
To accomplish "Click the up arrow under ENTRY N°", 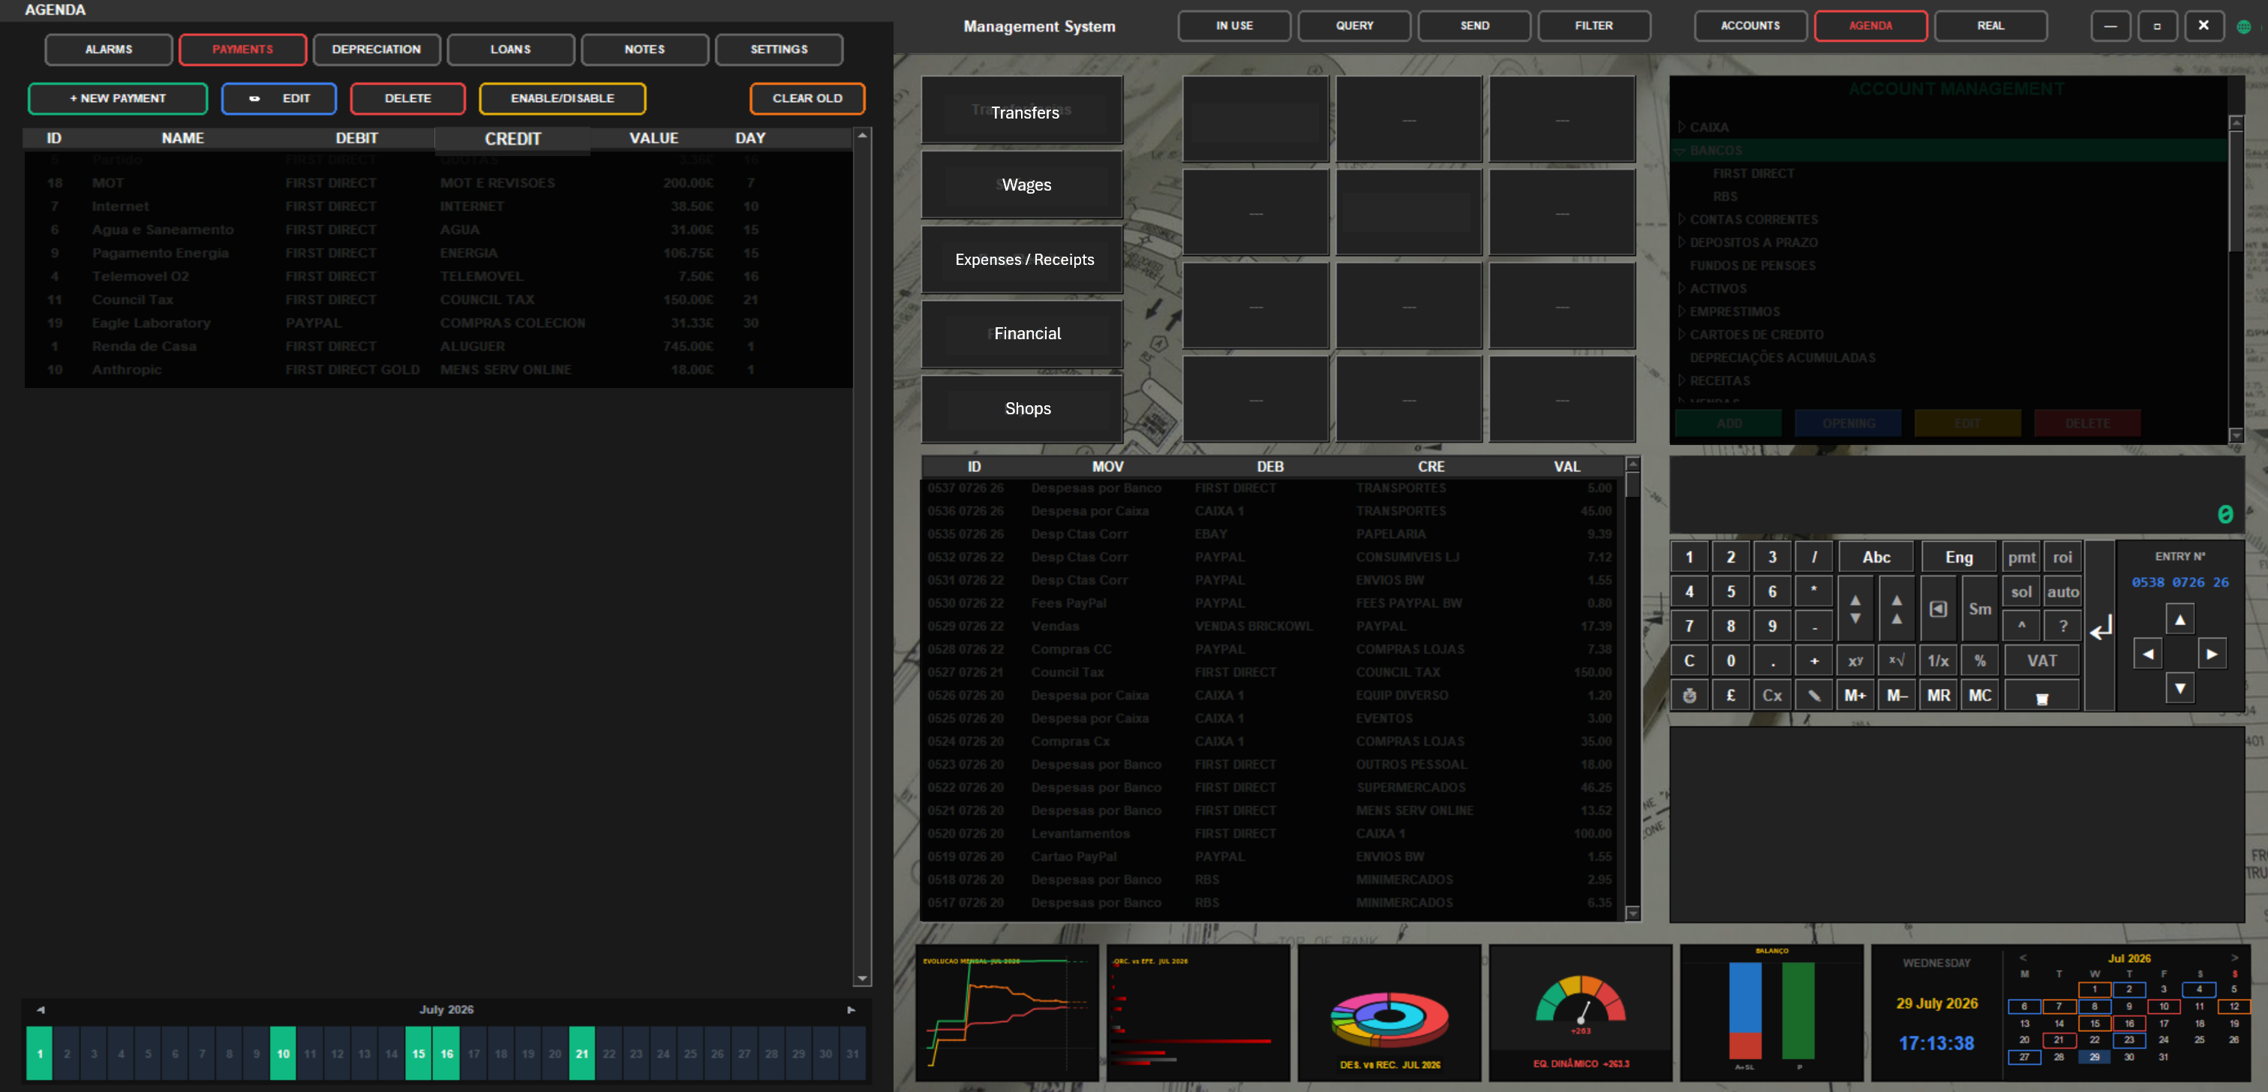I will tap(2179, 619).
